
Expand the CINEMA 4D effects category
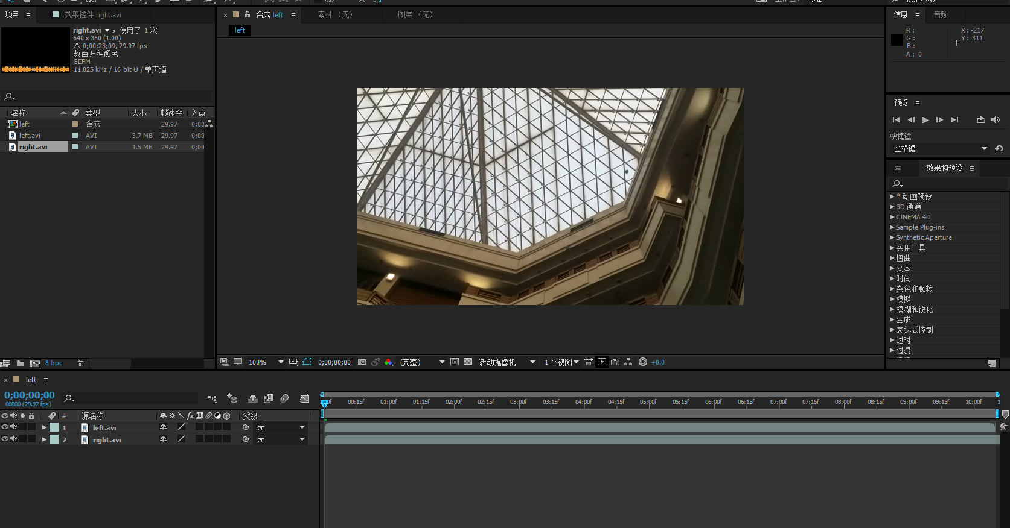[892, 217]
